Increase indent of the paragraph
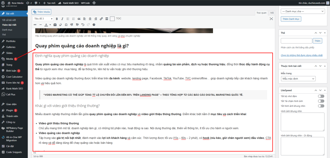Viewport: 330px width, 158px height. coord(77,25)
